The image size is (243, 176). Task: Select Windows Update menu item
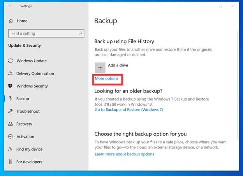pyautogui.click(x=31, y=61)
